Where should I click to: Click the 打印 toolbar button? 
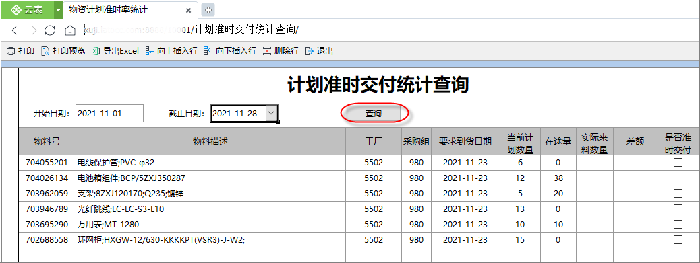[20, 51]
